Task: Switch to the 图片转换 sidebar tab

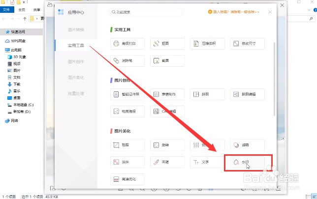Action: pos(76,30)
